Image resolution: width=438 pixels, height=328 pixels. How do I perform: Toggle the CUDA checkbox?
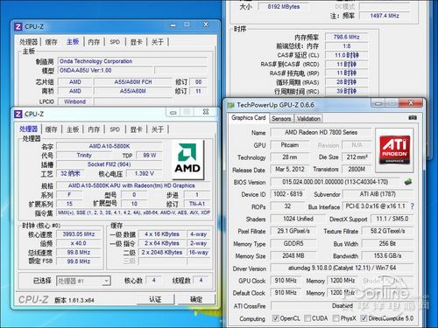[307, 318]
